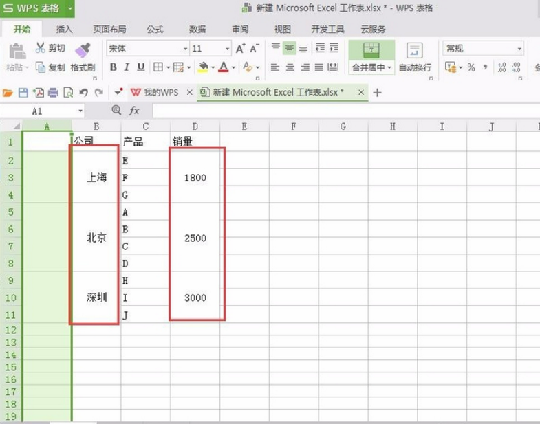Viewport: 540px width, 424px height.
Task: Switch to 开始 ribbon tab
Action: click(x=22, y=29)
